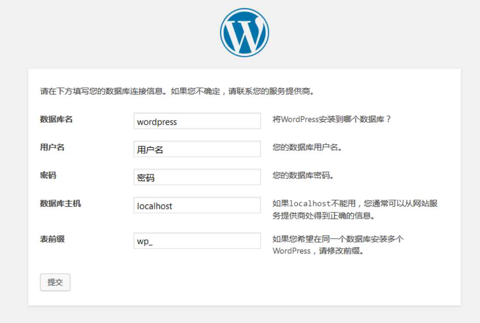
Task: Focus the 表前缀 field showing wp_
Action: (x=197, y=241)
